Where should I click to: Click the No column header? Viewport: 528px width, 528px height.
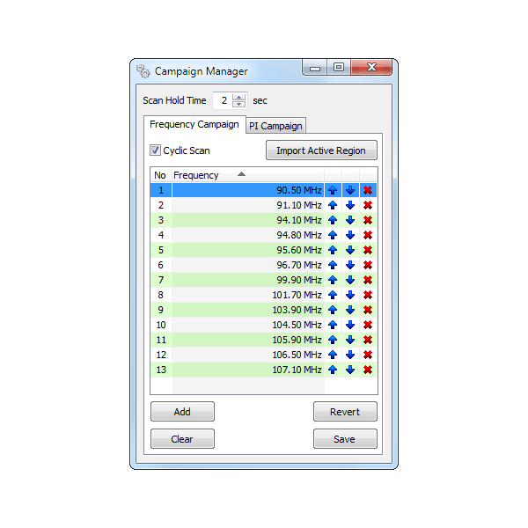(161, 175)
